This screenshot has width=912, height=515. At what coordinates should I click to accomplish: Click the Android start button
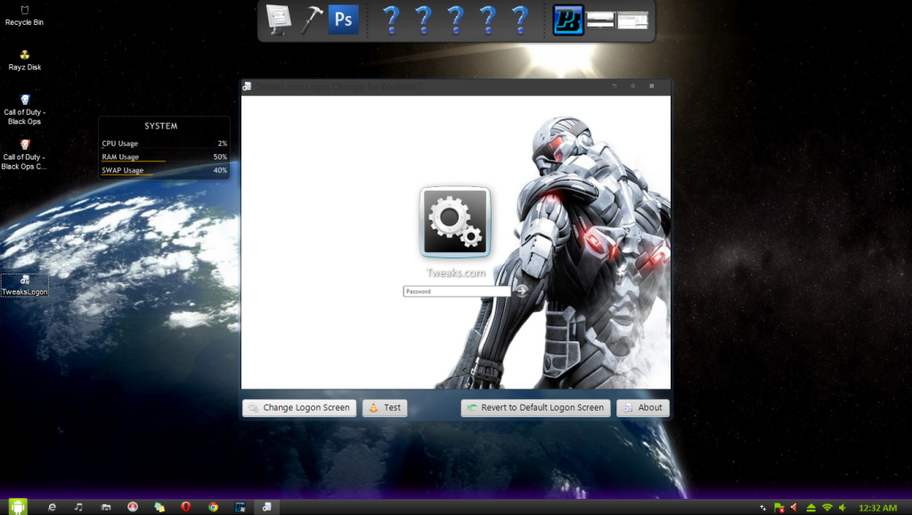point(18,506)
